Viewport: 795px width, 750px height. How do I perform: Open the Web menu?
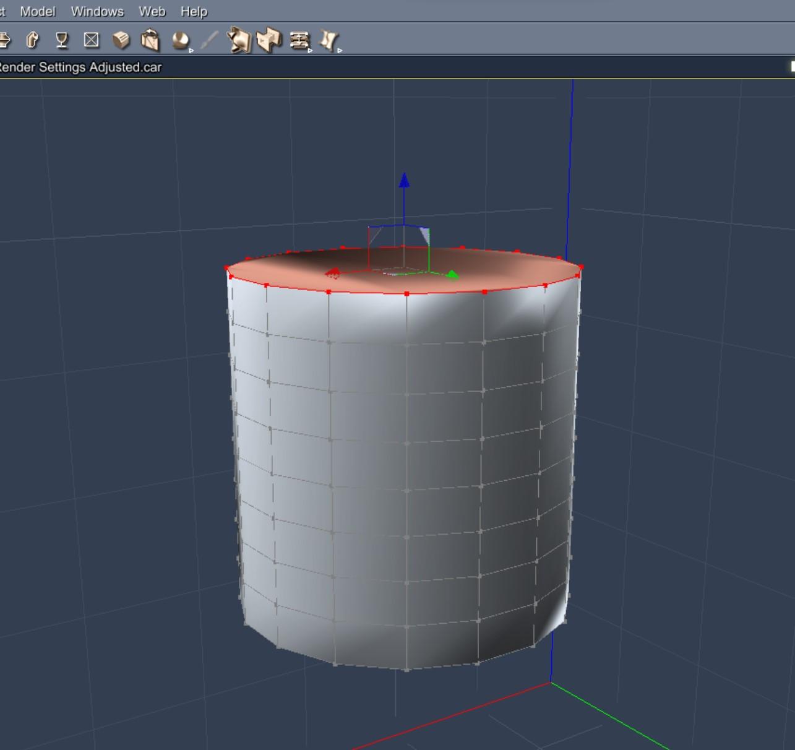152,11
